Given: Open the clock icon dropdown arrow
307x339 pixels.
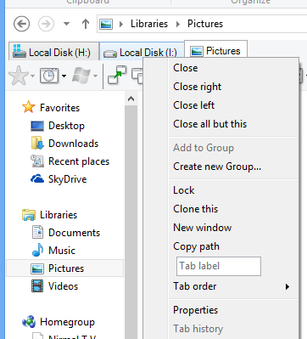Looking at the screenshot, I should pyautogui.click(x=64, y=76).
